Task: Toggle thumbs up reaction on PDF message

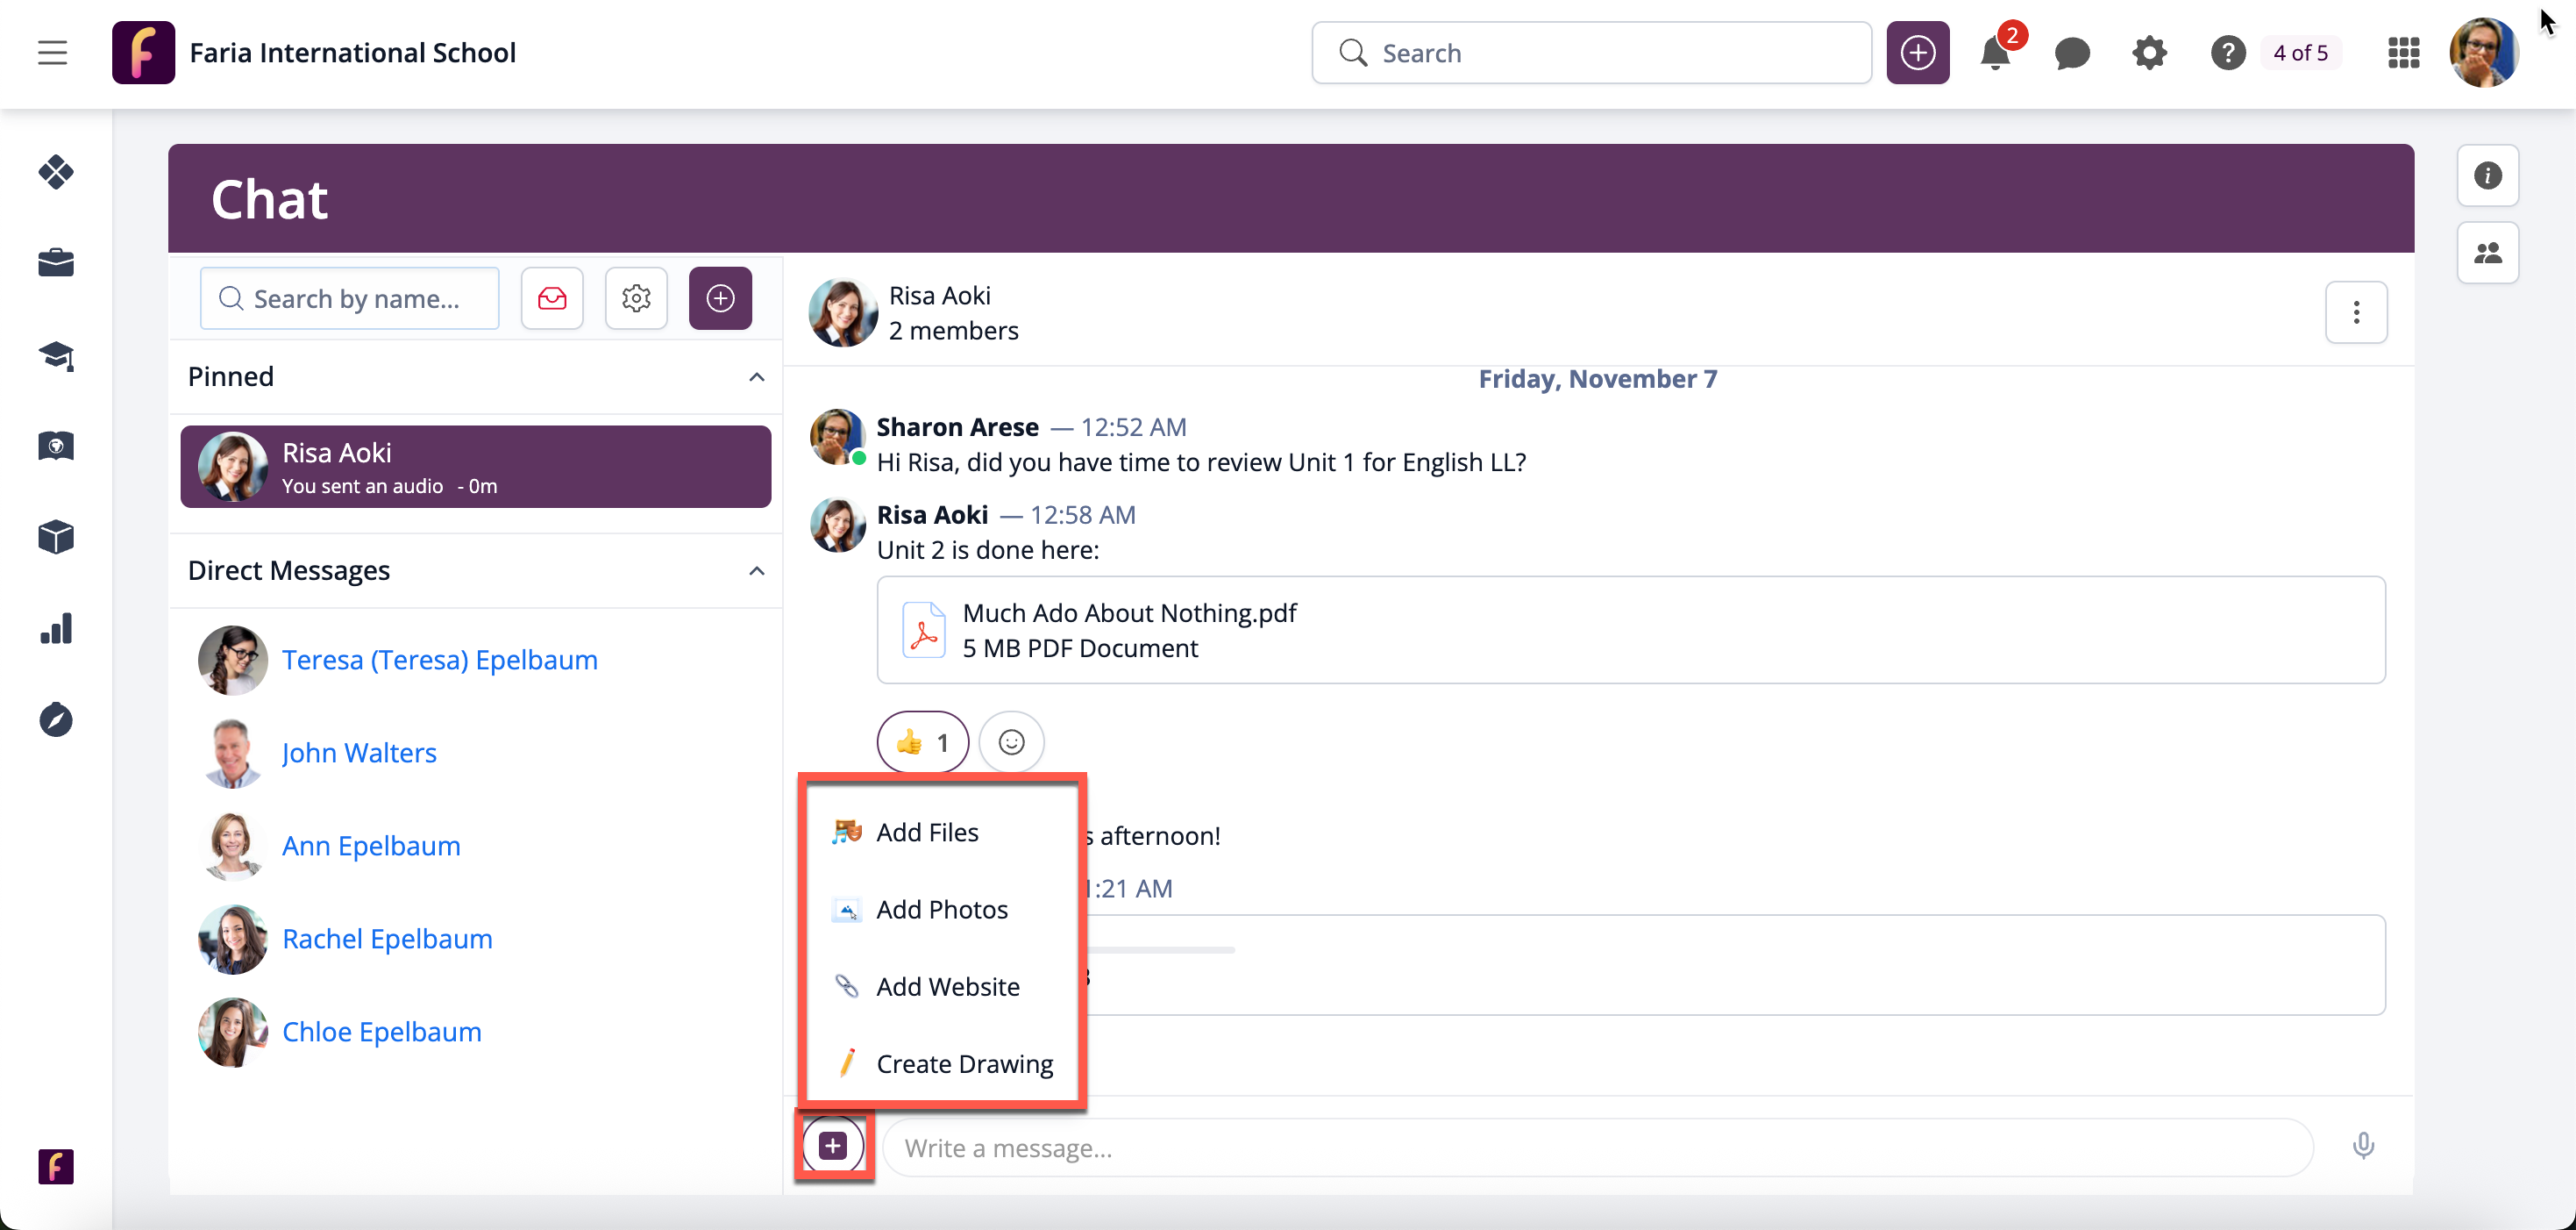Action: pos(922,742)
